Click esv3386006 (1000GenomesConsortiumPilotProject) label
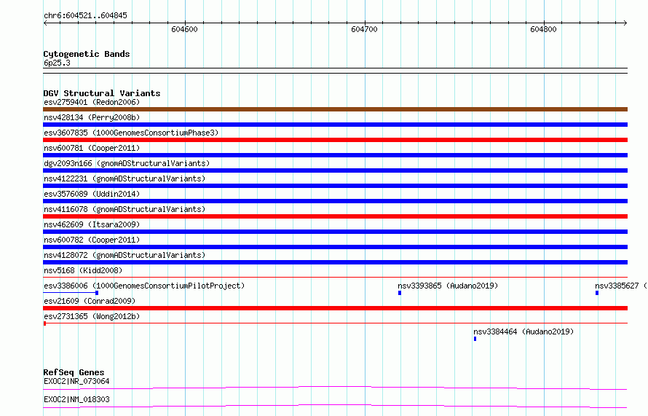 click(x=144, y=286)
